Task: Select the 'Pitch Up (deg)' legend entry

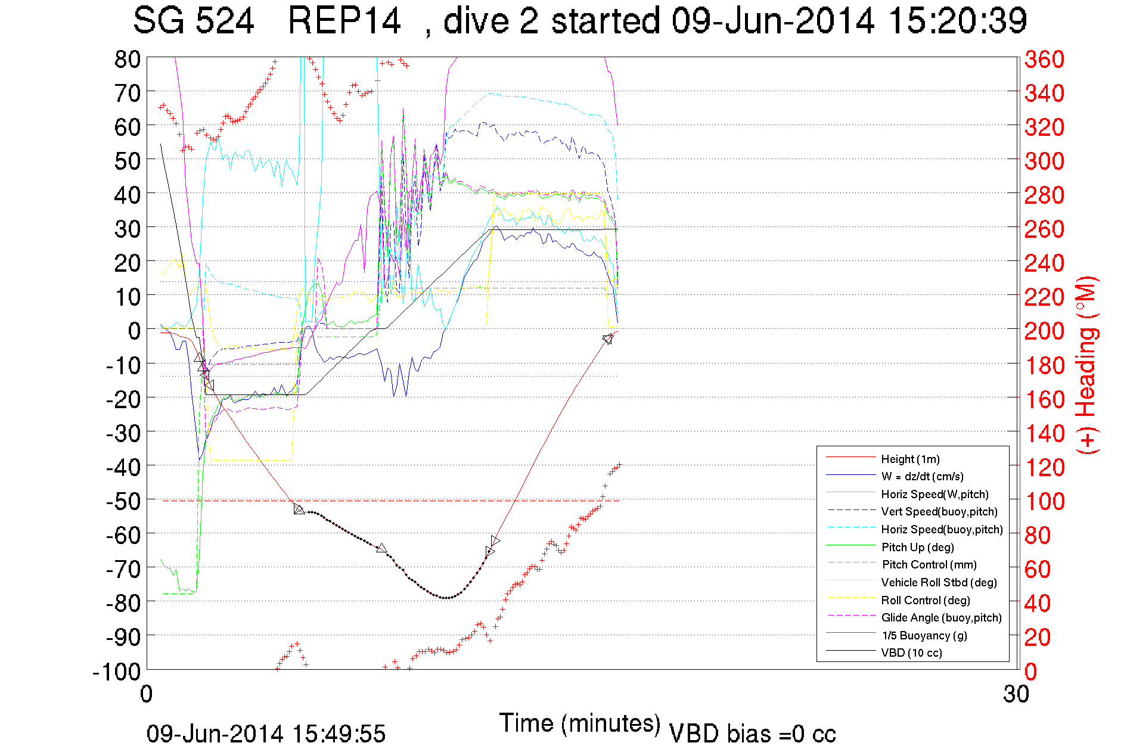Action: pyautogui.click(x=917, y=547)
